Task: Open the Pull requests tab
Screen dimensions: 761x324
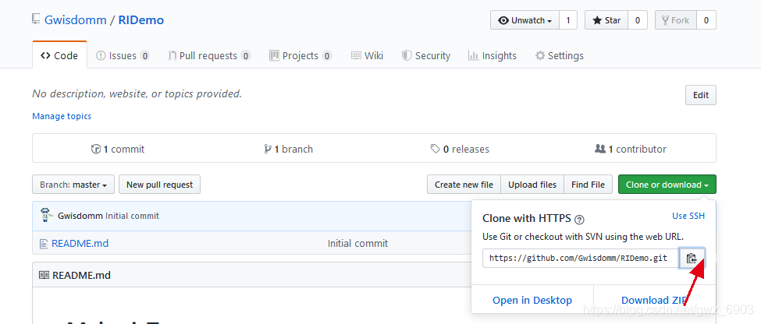Action: pyautogui.click(x=209, y=56)
